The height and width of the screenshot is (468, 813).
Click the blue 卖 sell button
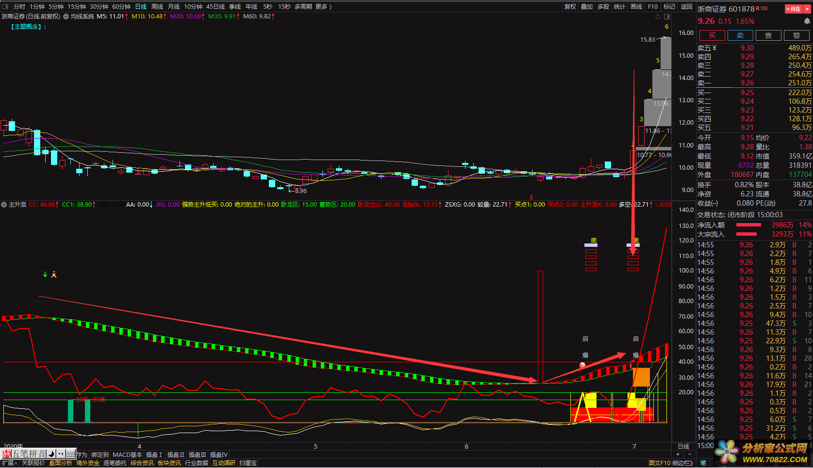pyautogui.click(x=740, y=35)
